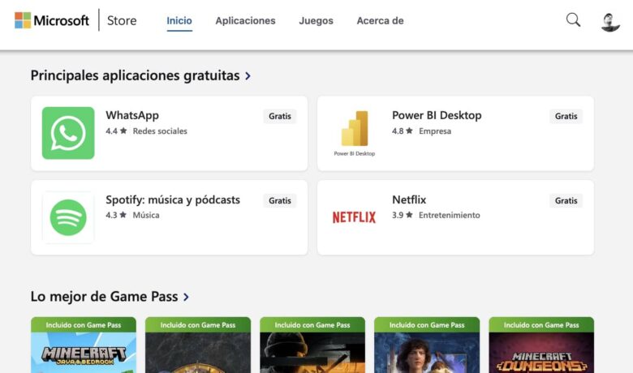Select the Inicio tab
Image resolution: width=633 pixels, height=373 pixels.
coord(179,20)
